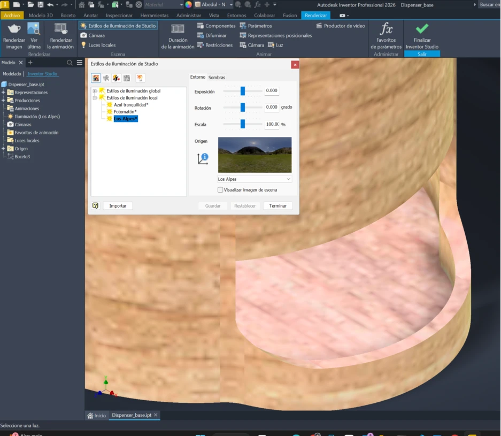
Task: Click Cámara in the Animar panel
Action: pos(252,45)
